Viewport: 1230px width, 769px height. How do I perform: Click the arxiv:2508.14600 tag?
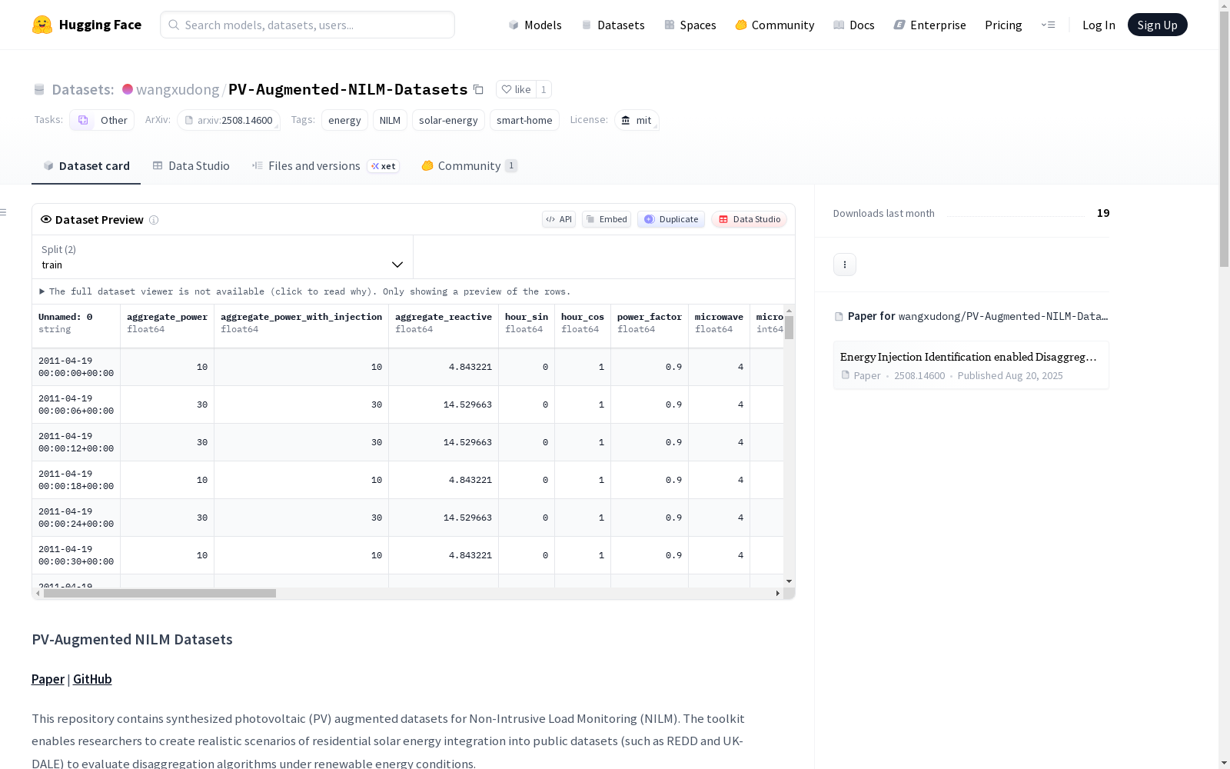[228, 120]
